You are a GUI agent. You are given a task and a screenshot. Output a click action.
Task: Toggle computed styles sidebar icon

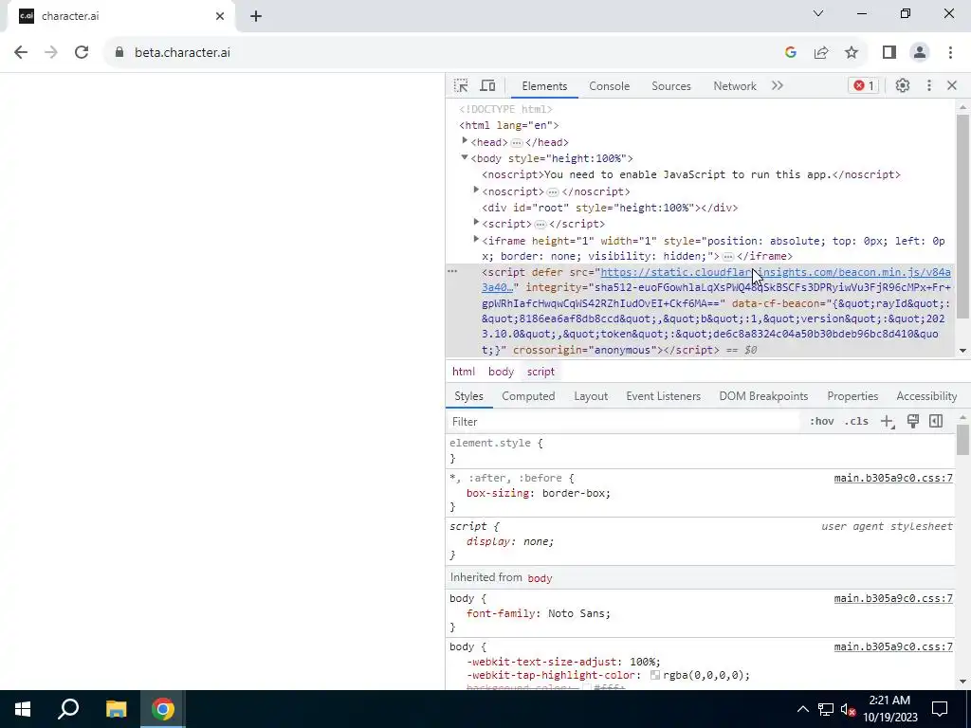pos(936,422)
